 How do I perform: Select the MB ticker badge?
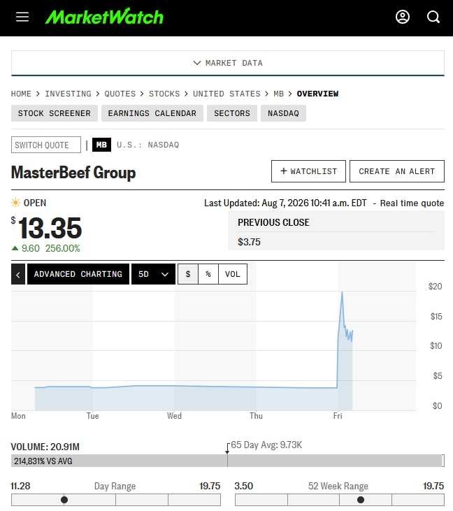point(101,145)
